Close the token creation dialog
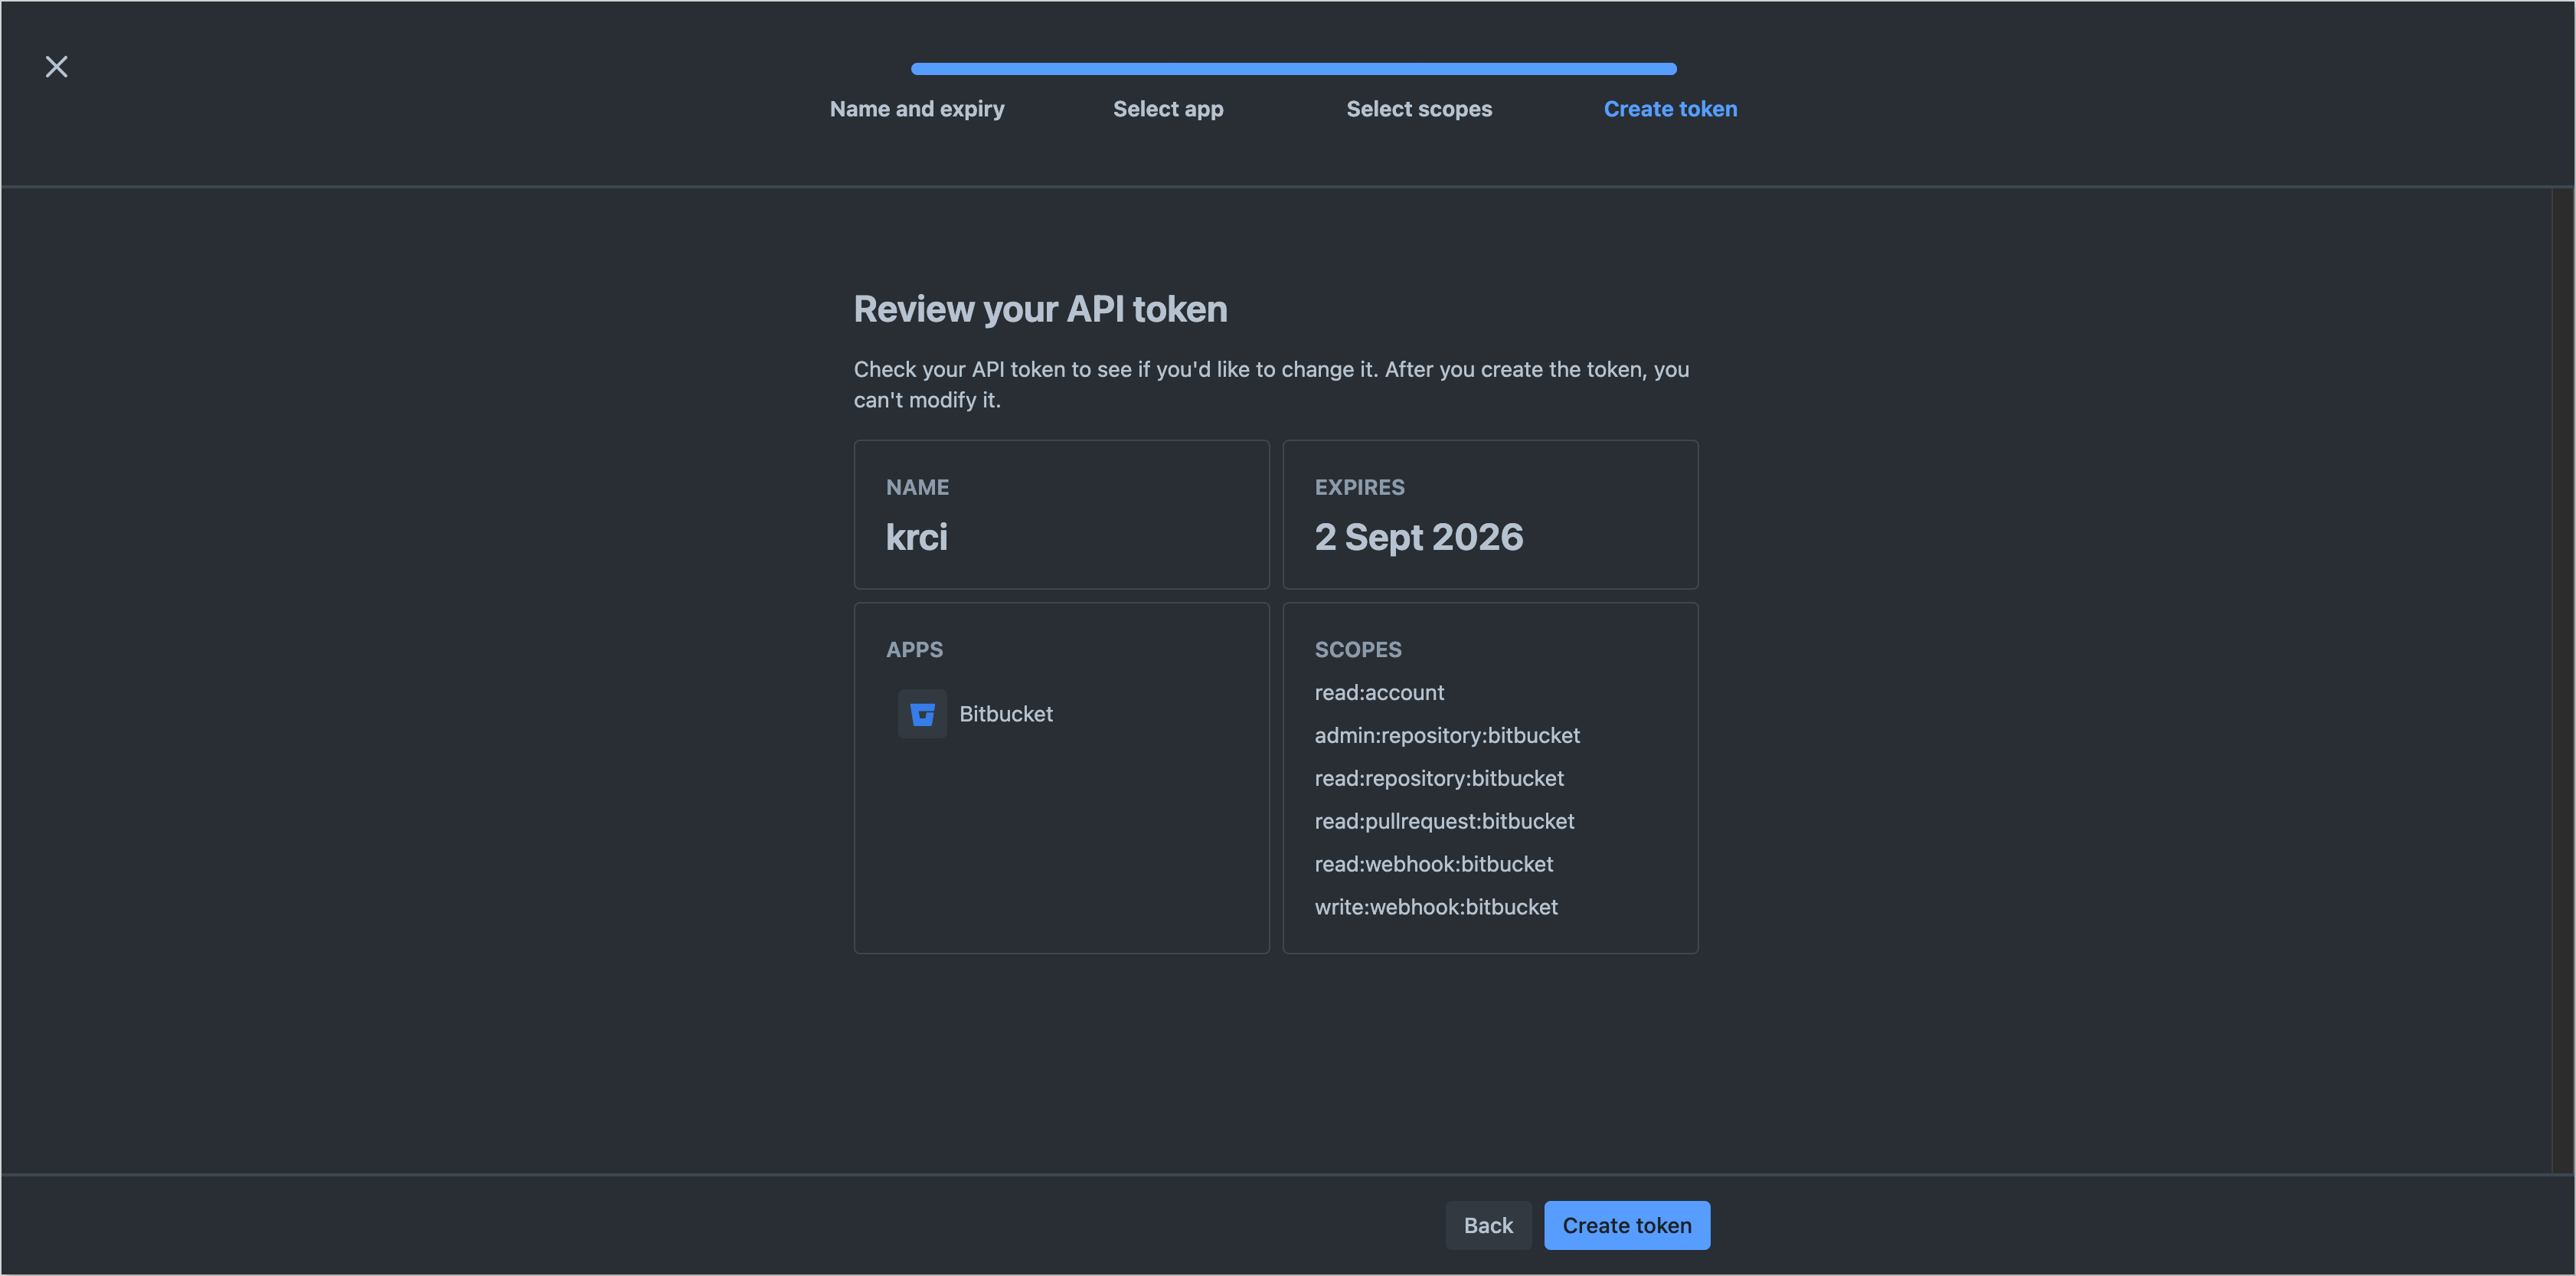The height and width of the screenshot is (1276, 2576). (x=56, y=66)
